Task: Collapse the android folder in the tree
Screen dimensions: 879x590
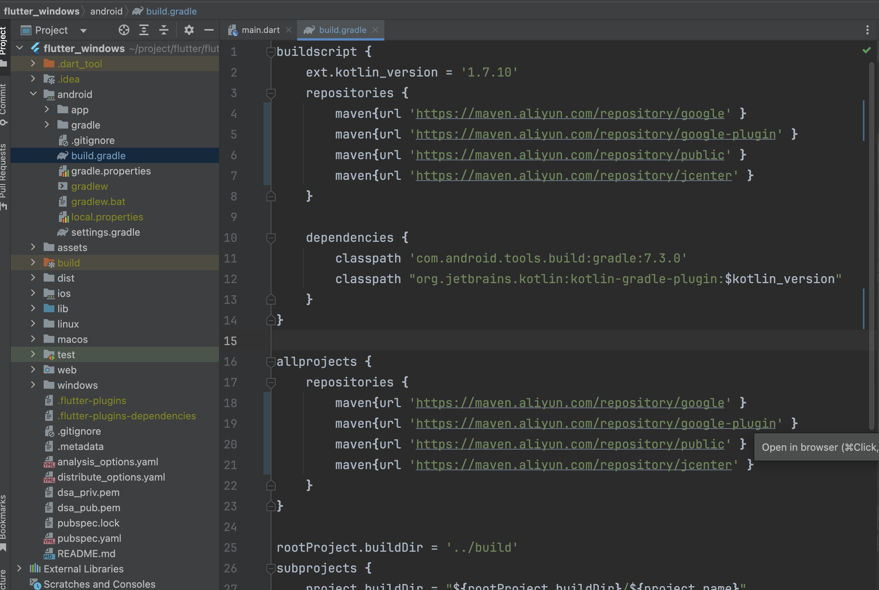Action: pos(33,94)
